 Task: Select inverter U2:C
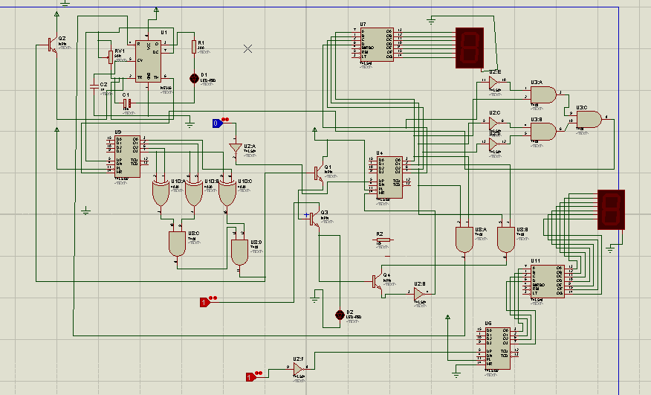tap(493, 123)
